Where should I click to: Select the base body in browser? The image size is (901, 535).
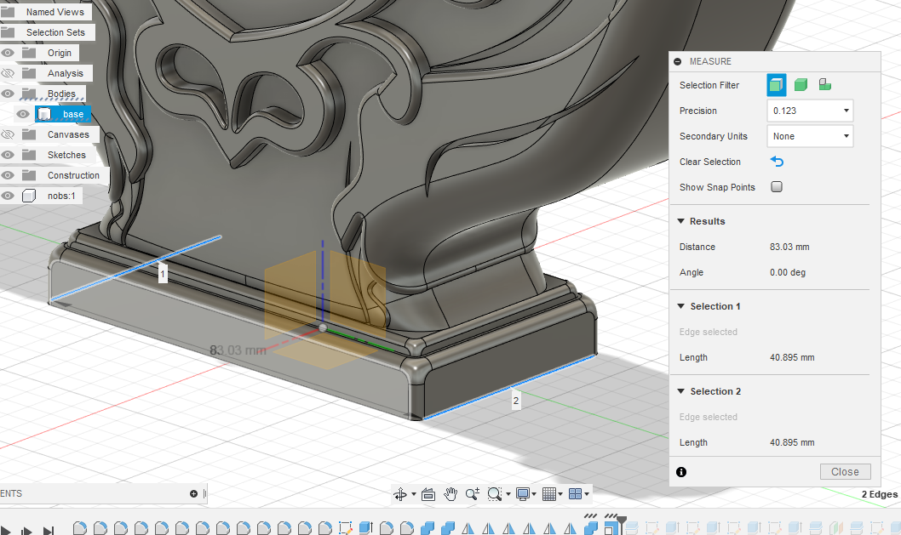72,114
